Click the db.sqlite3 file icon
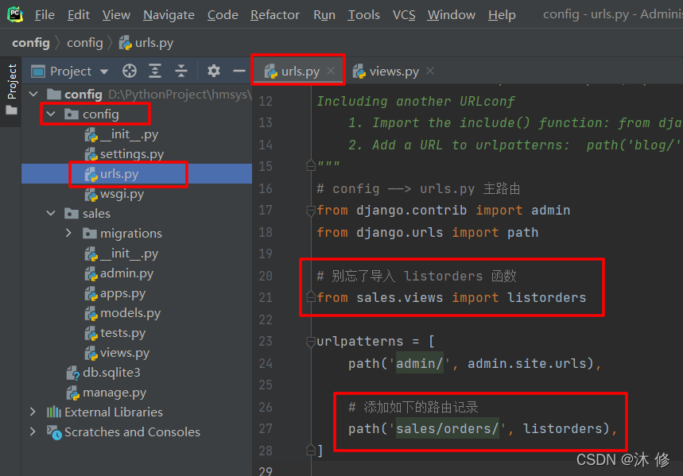 72,373
